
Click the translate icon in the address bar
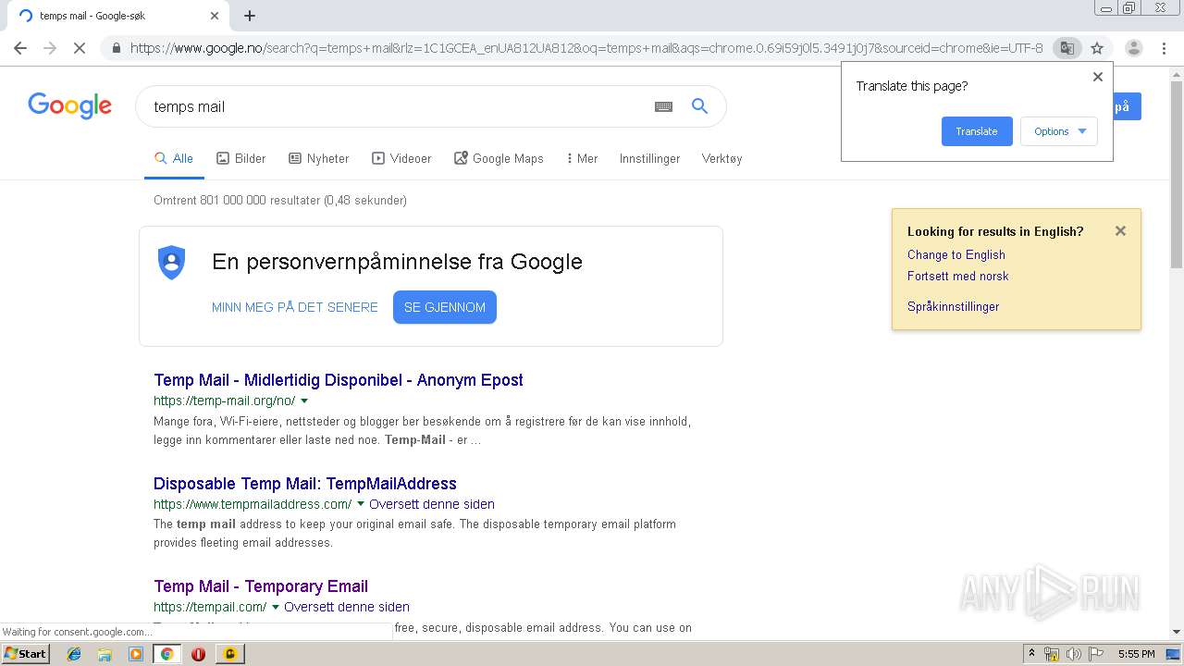point(1067,48)
